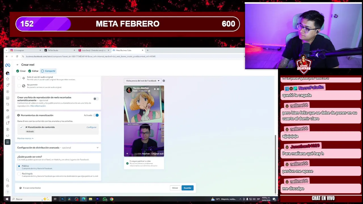
Task: Open Inbox chat bubble sidebar icon
Action: pyautogui.click(x=8, y=123)
